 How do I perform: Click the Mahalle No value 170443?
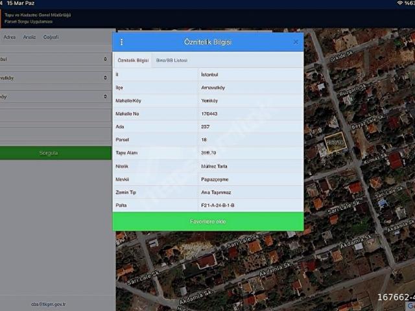pyautogui.click(x=209, y=113)
